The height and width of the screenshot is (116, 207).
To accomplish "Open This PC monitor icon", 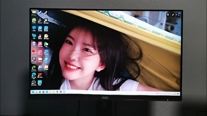I will coord(34,29).
